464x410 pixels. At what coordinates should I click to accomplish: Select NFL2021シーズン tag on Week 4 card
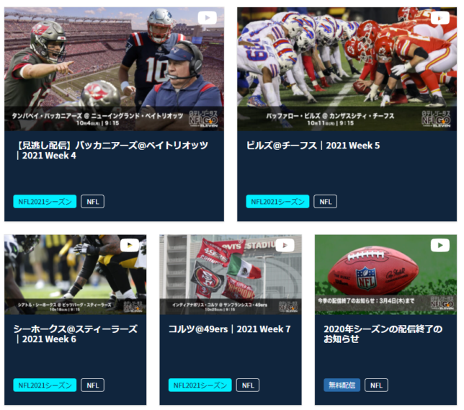coord(45,202)
